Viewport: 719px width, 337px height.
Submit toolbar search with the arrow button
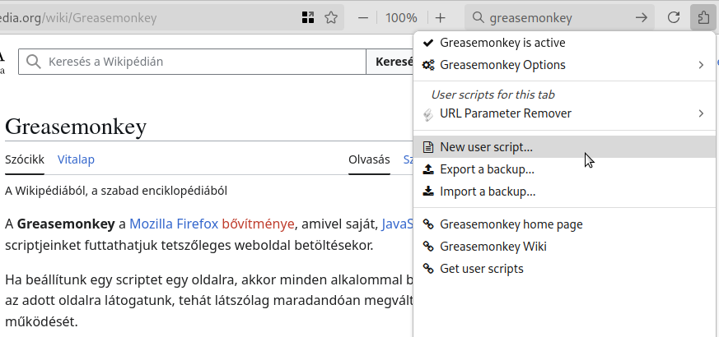click(x=642, y=18)
